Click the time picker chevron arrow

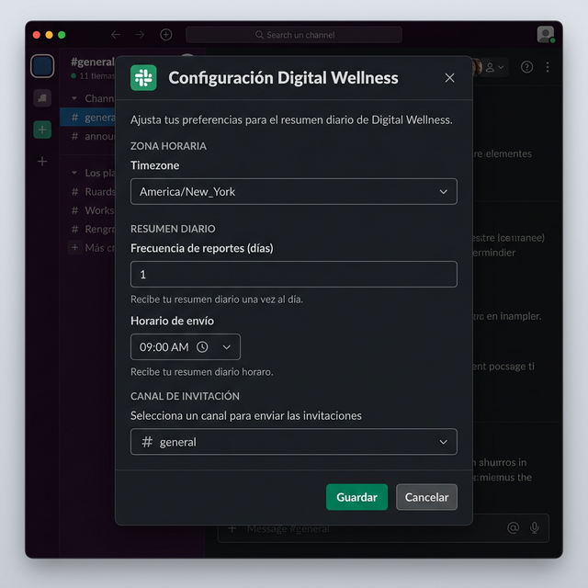(x=227, y=347)
